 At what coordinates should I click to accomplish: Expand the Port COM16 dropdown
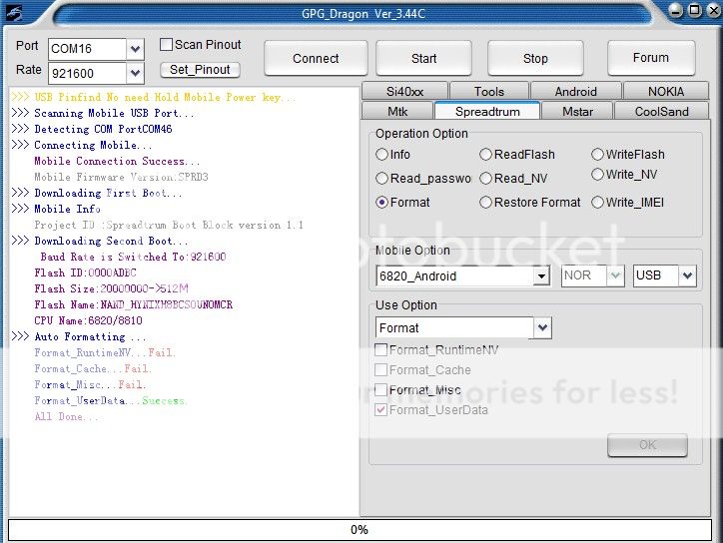[x=135, y=49]
